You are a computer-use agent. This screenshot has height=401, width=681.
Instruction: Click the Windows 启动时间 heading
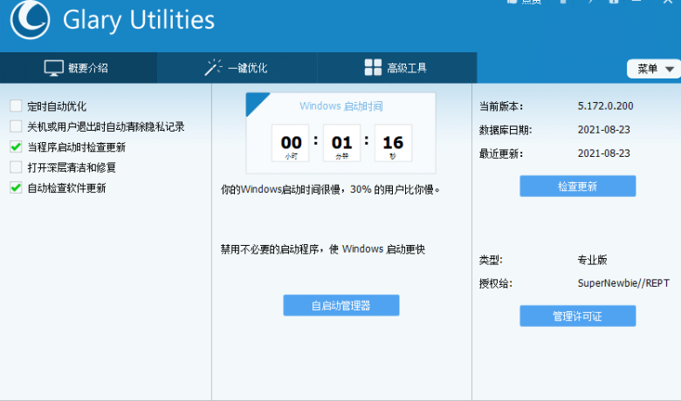tap(340, 105)
